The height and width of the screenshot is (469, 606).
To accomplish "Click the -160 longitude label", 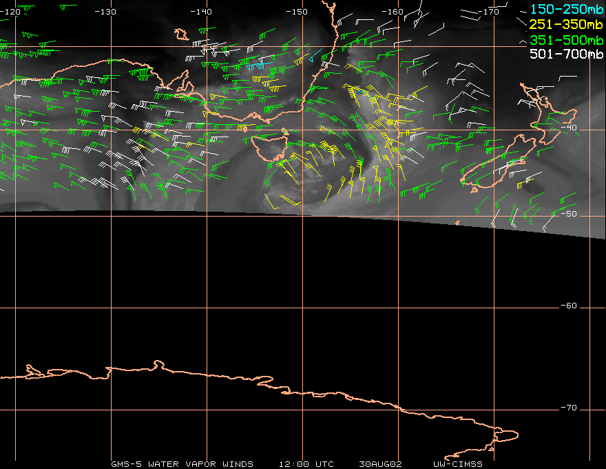I will pos(393,12).
